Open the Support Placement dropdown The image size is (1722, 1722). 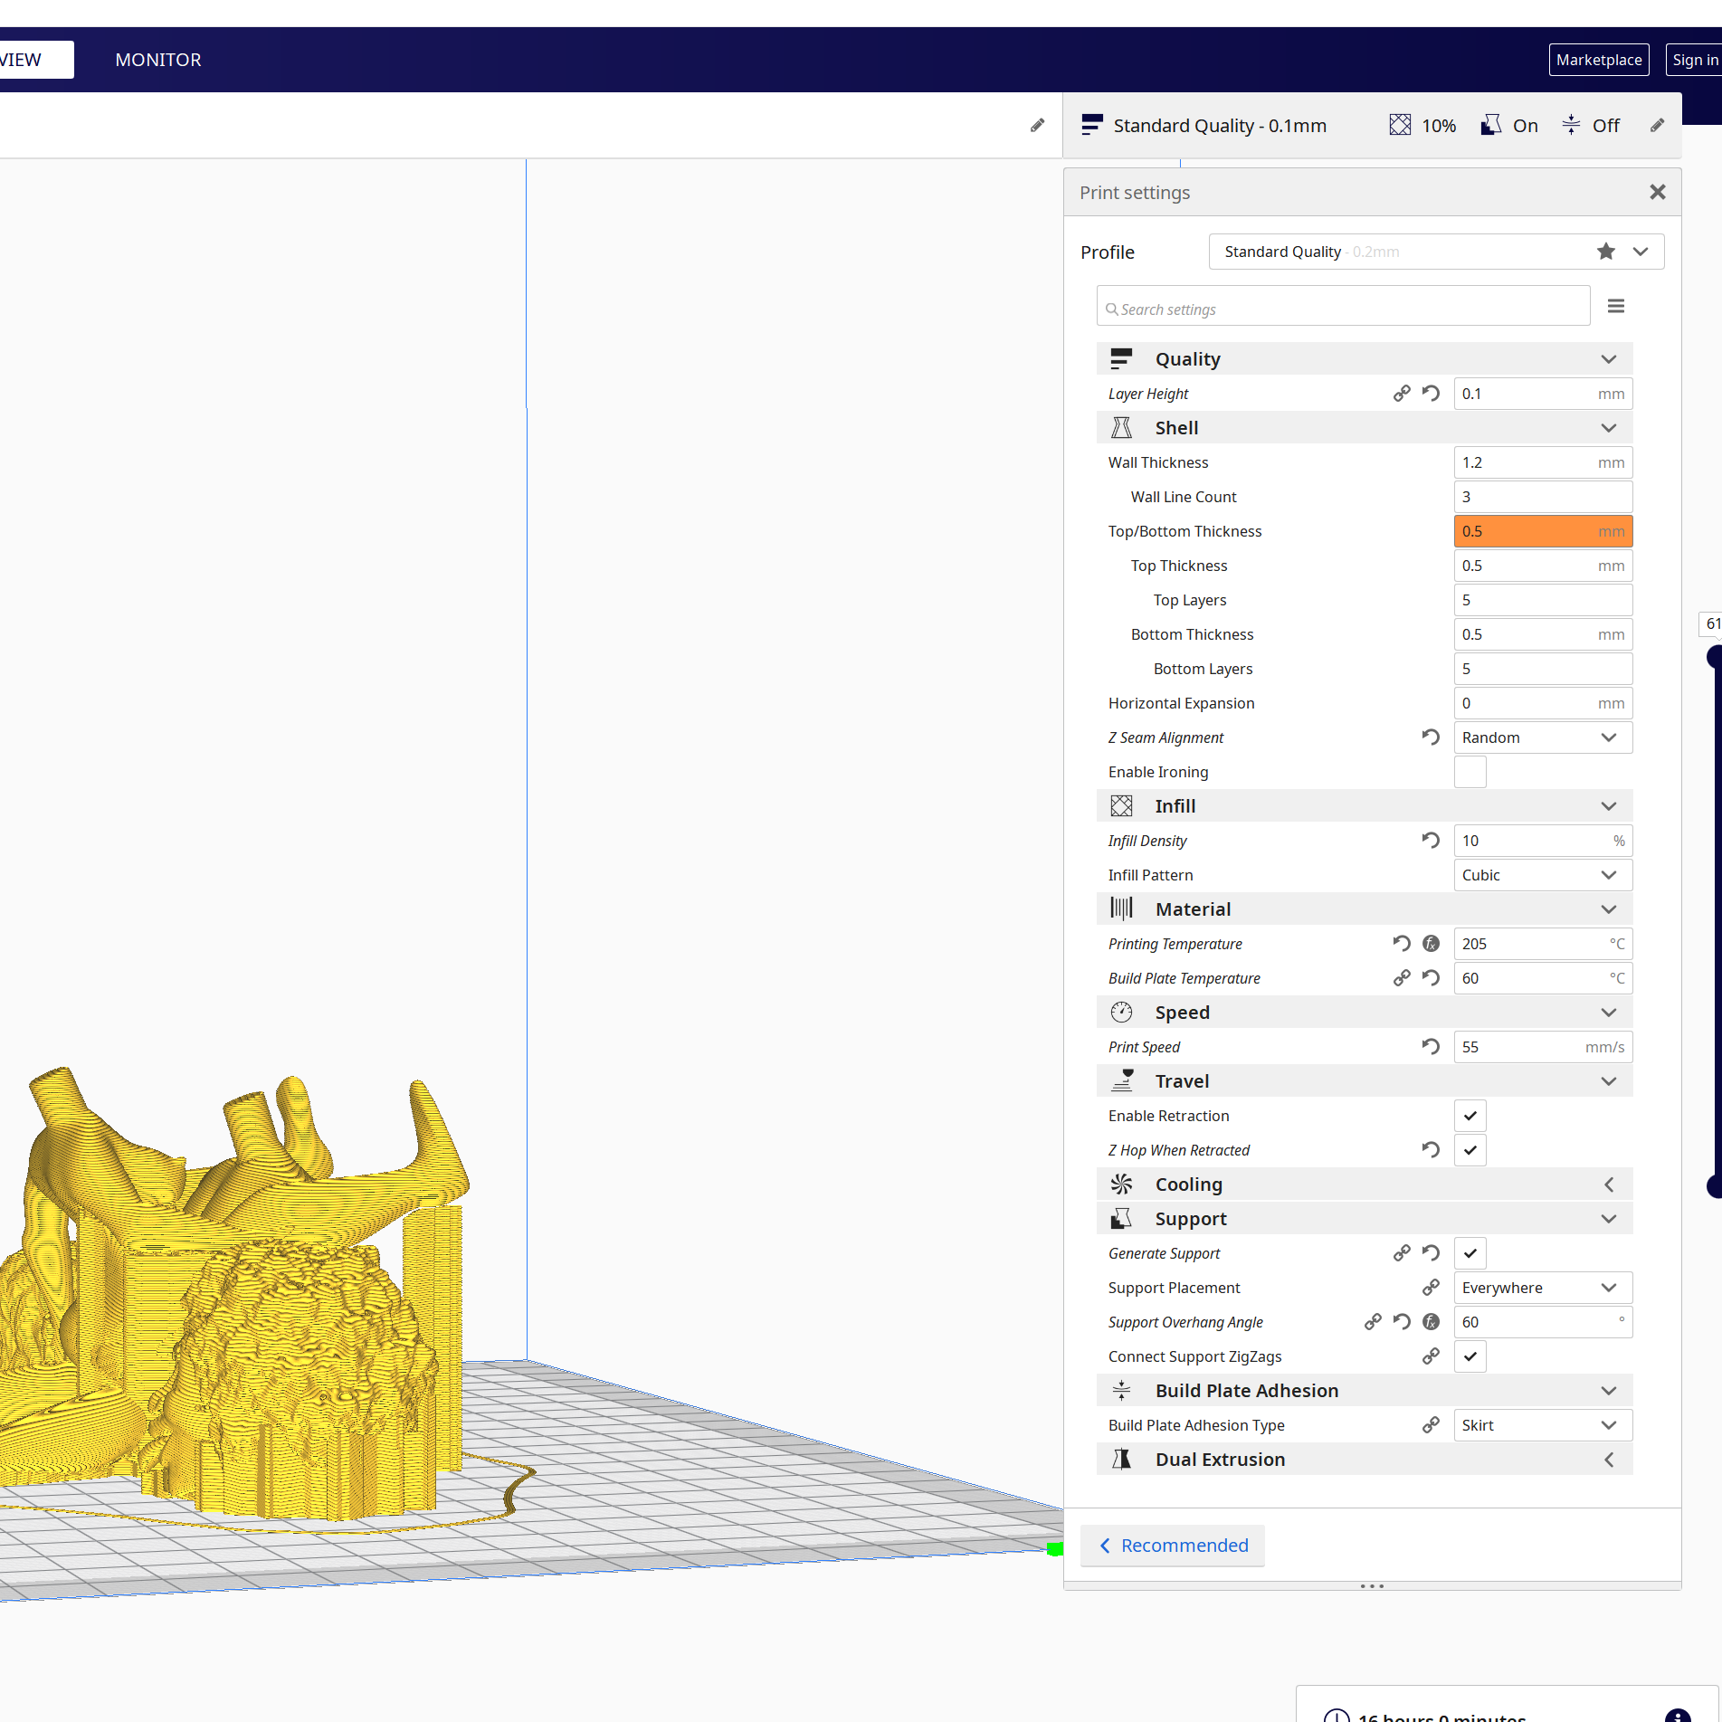click(x=1542, y=1288)
